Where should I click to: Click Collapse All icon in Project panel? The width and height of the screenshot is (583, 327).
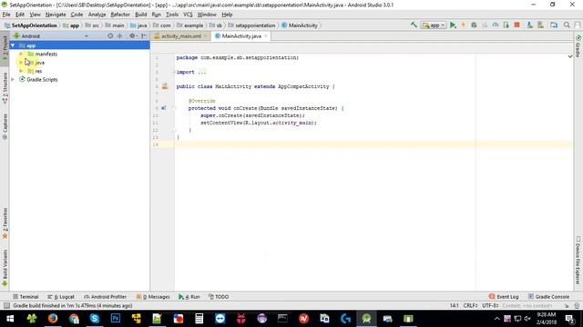coord(119,36)
